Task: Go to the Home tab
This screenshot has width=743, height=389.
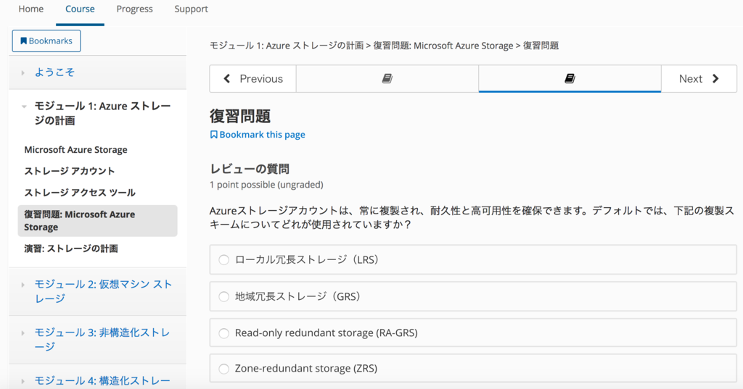Action: (30, 9)
